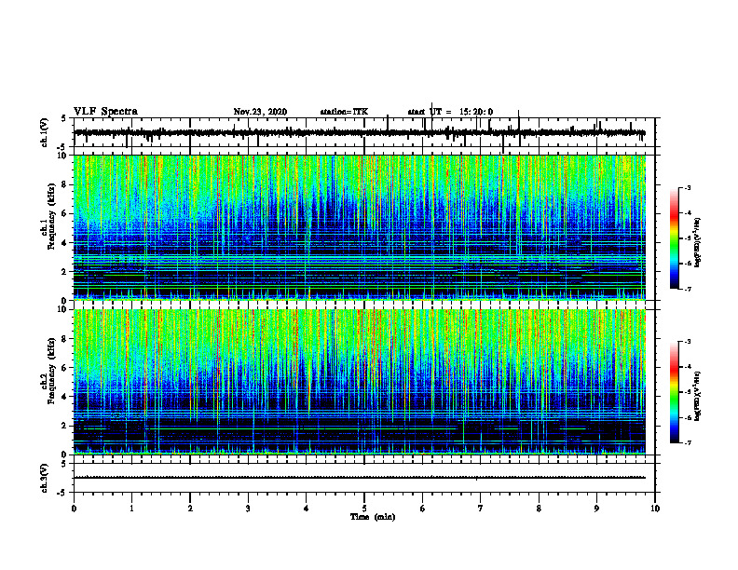
Task: Click the "start UT = 15:20:0" header text
Action: (x=450, y=112)
